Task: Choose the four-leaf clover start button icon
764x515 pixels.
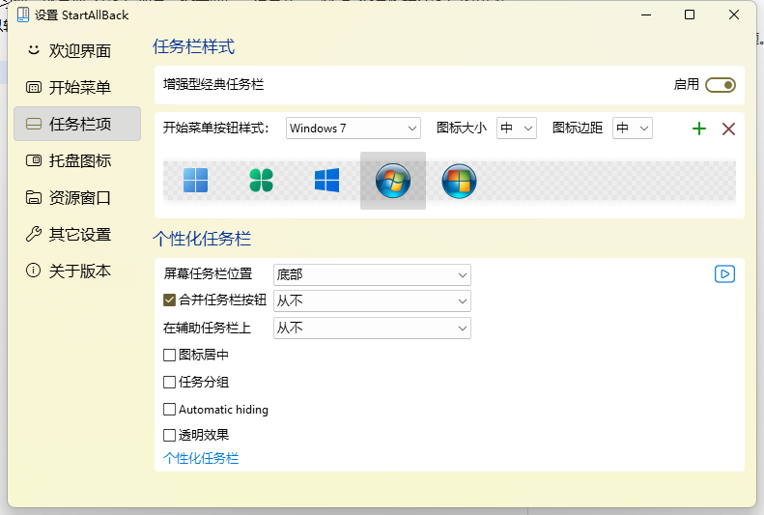Action: point(262,181)
